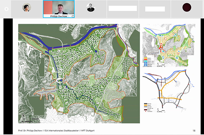
Task: Open Philipp Dechow's video thumbnail
Action: coord(59,8)
